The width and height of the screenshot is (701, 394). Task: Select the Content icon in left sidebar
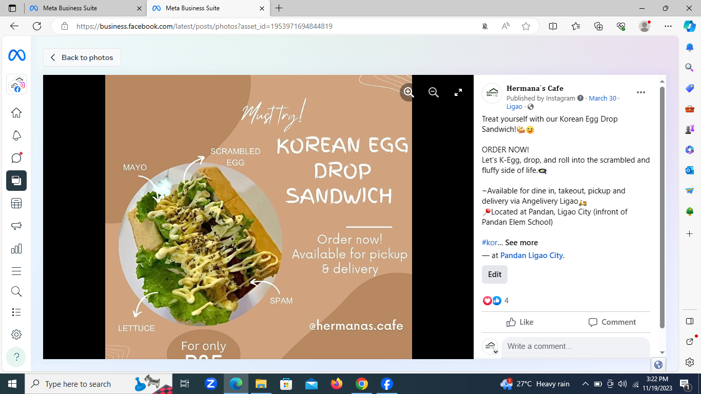pos(16,181)
